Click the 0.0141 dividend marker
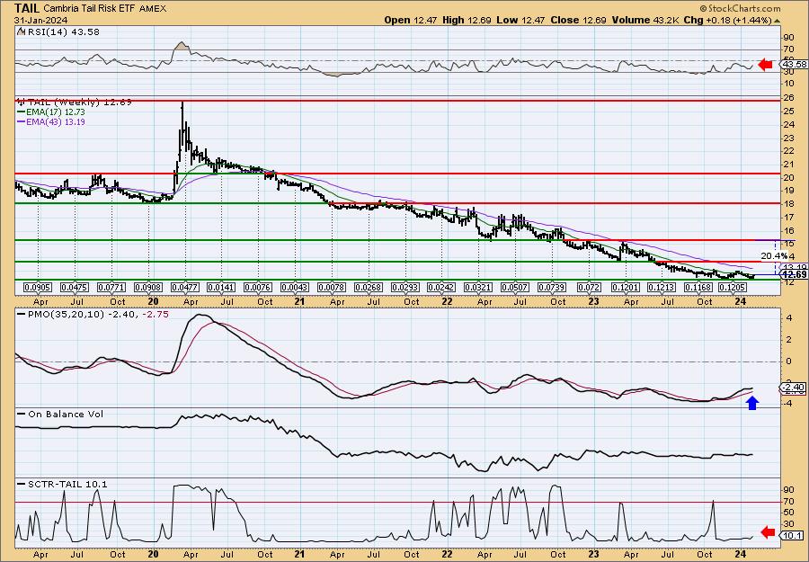Viewport: 809px width, 562px height. (x=222, y=287)
